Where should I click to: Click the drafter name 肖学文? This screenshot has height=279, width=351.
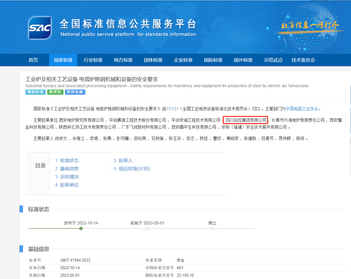click(61, 139)
